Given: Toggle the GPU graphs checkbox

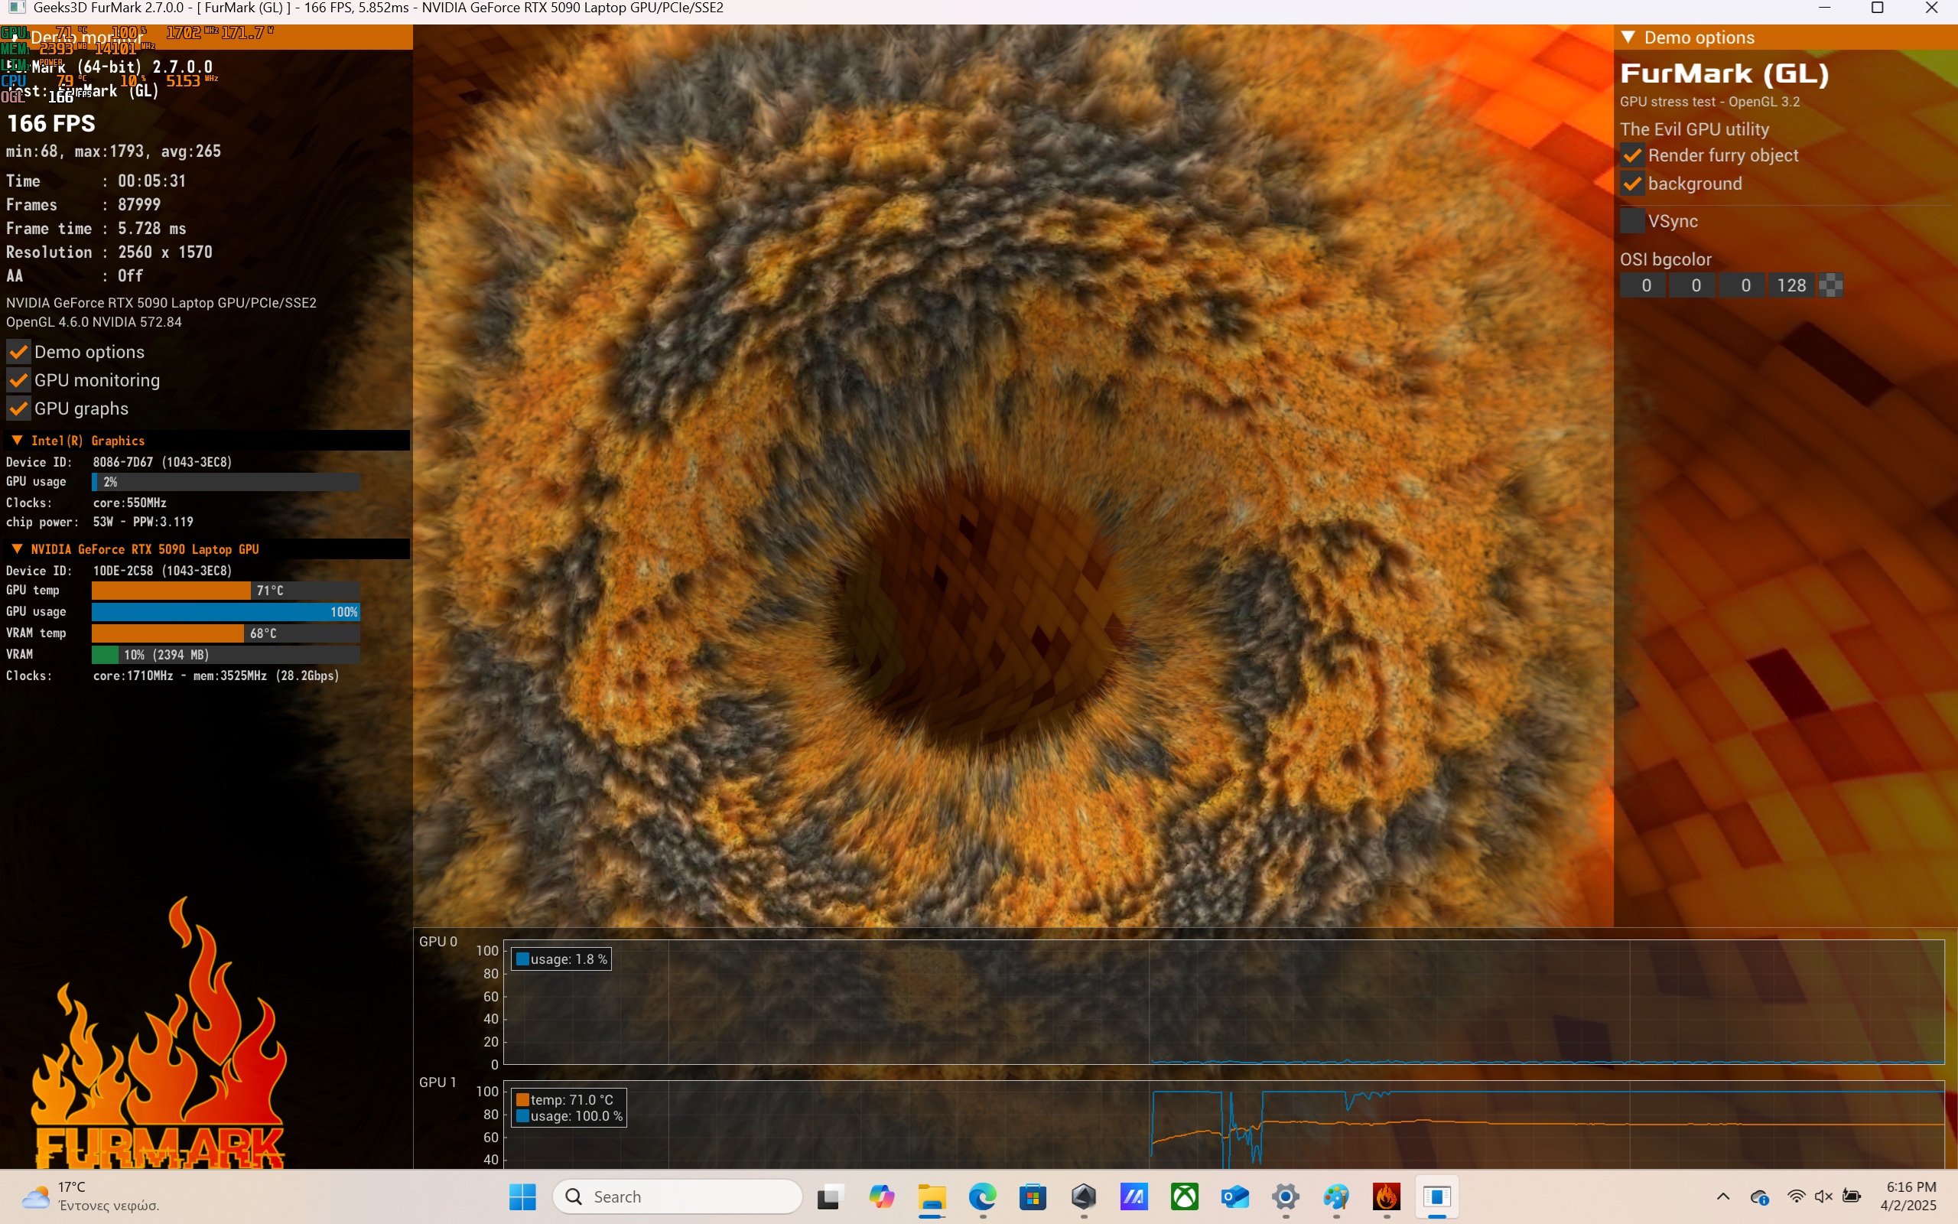Looking at the screenshot, I should (x=18, y=409).
